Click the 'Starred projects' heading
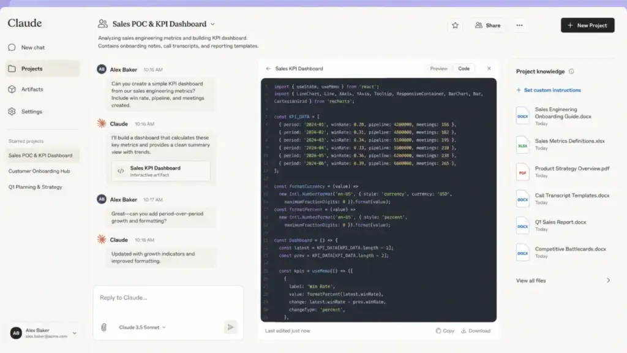Screen dimensions: 627x353 click(26, 142)
